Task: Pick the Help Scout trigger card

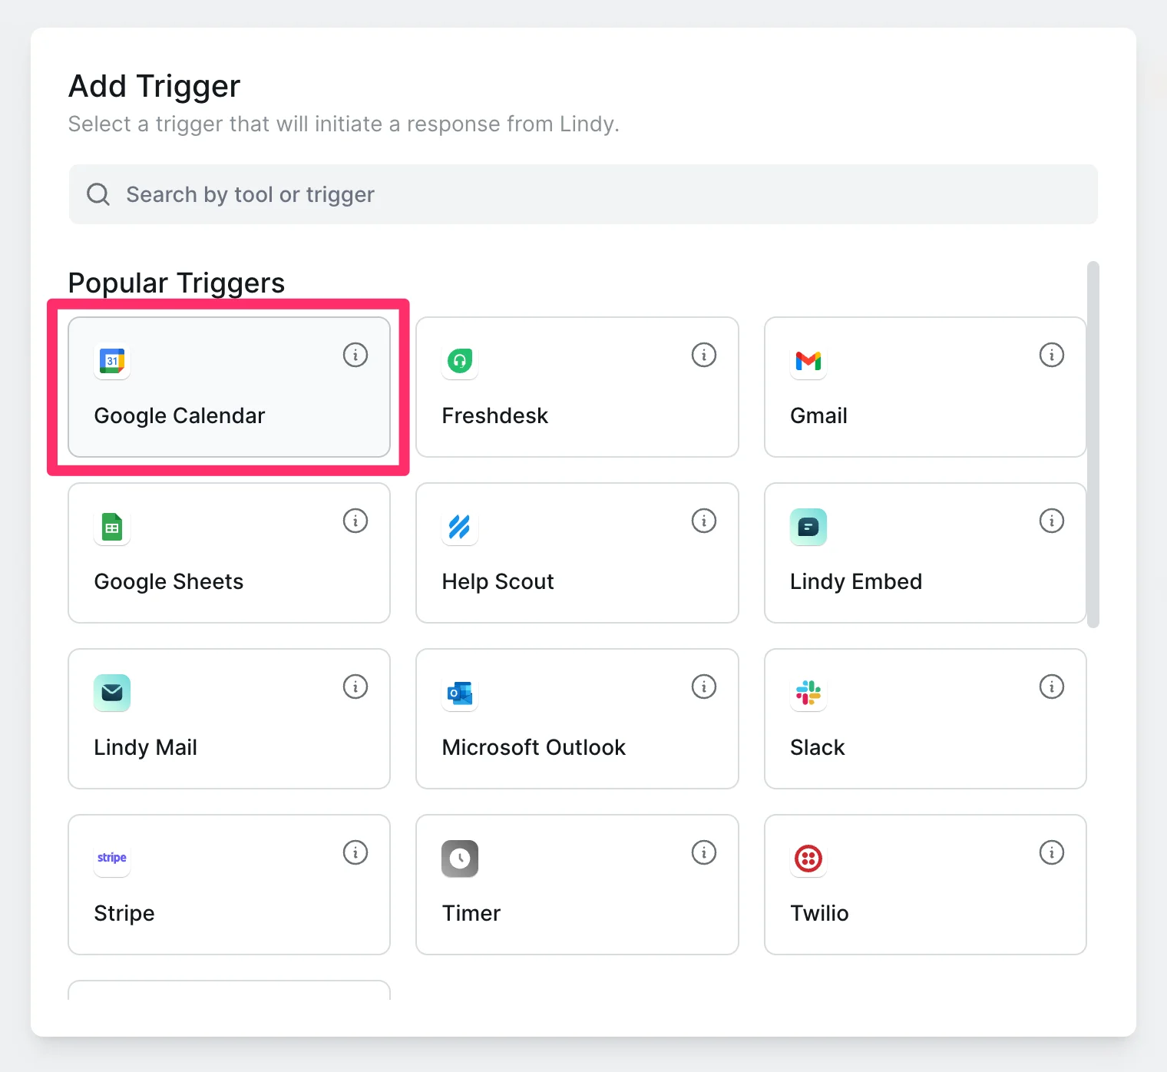Action: 577,553
